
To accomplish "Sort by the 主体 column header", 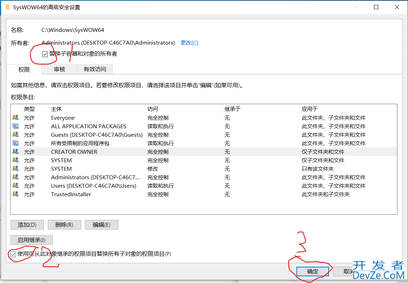I will 97,109.
